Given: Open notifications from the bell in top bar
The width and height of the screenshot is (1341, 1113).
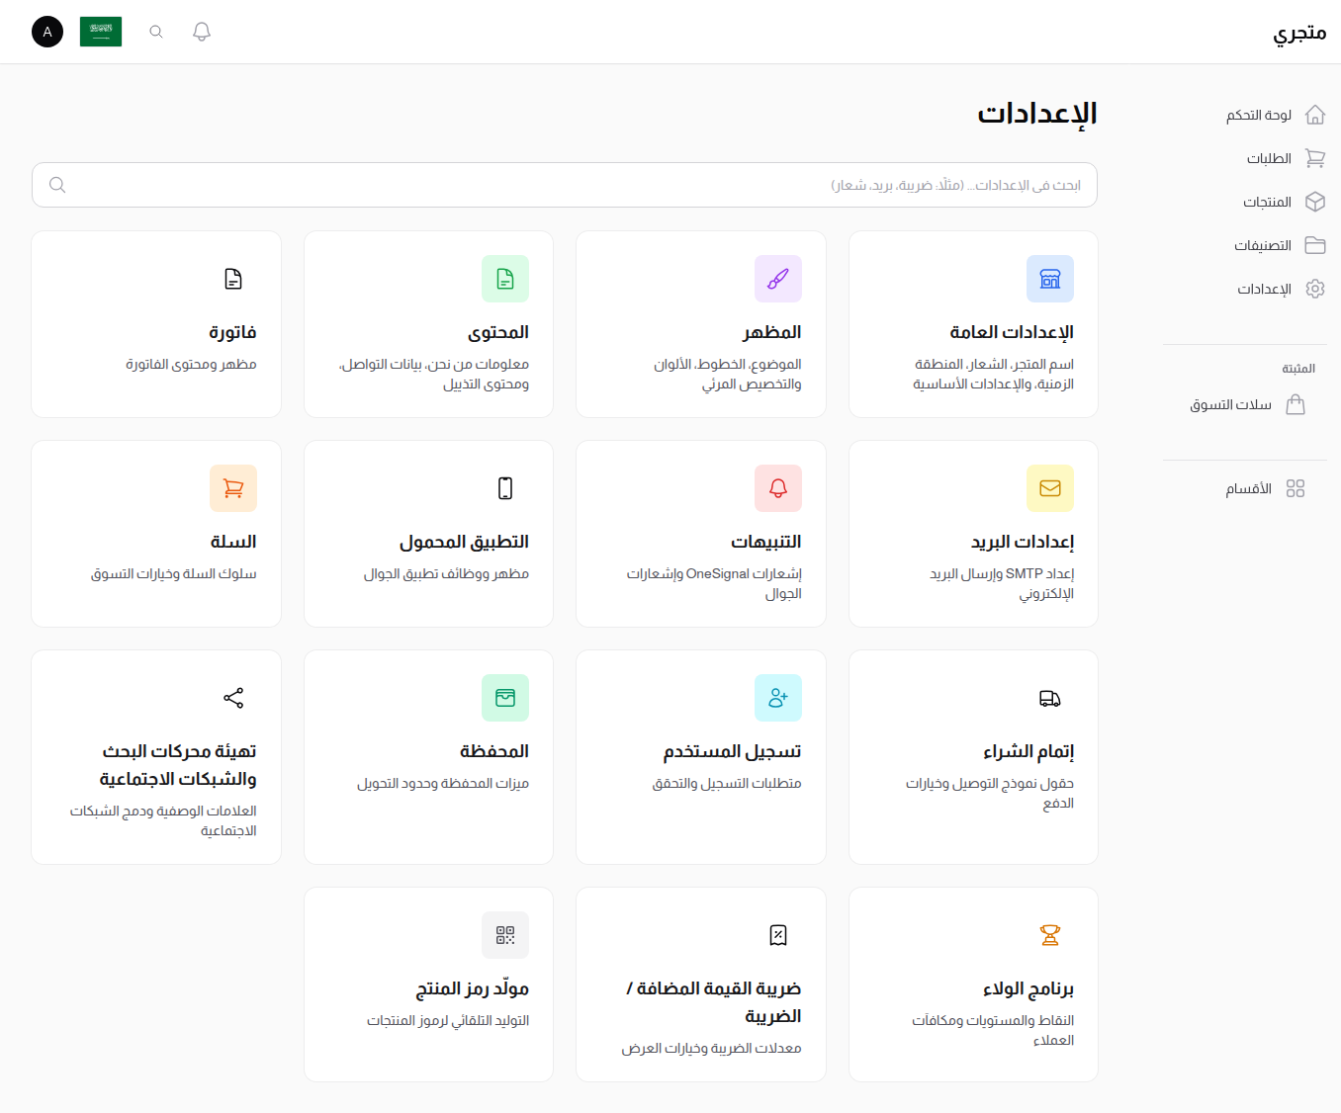Looking at the screenshot, I should click(x=201, y=31).
